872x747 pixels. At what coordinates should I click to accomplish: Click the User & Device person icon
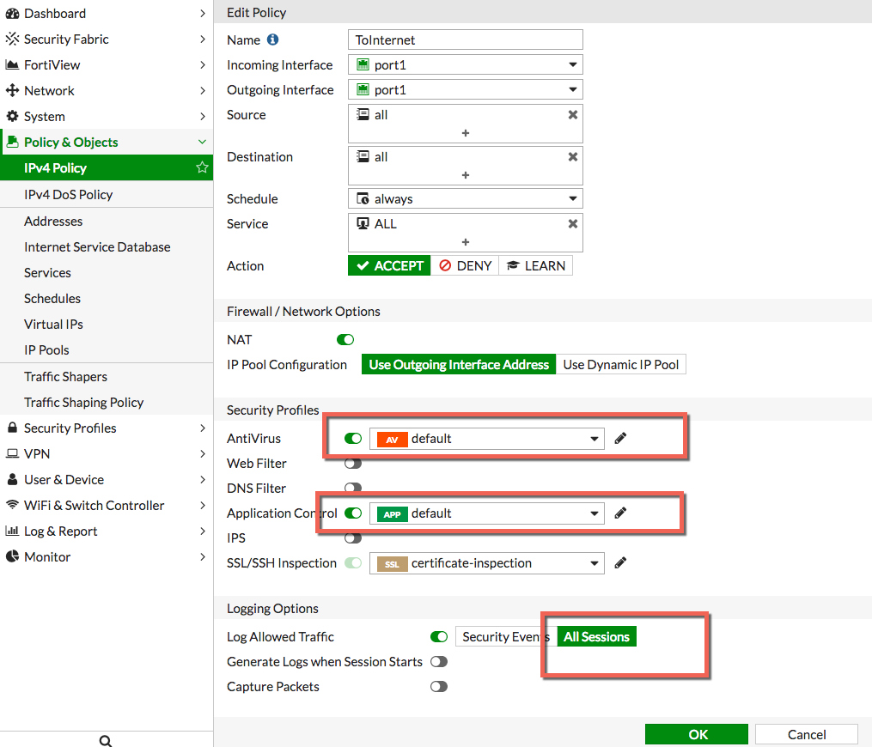[12, 479]
